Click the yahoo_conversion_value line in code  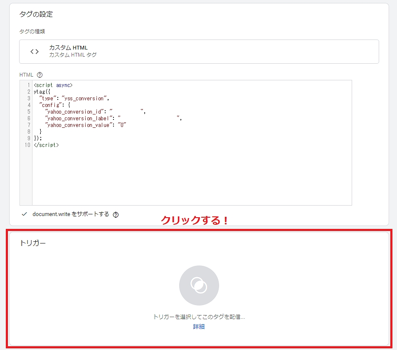click(x=86, y=125)
